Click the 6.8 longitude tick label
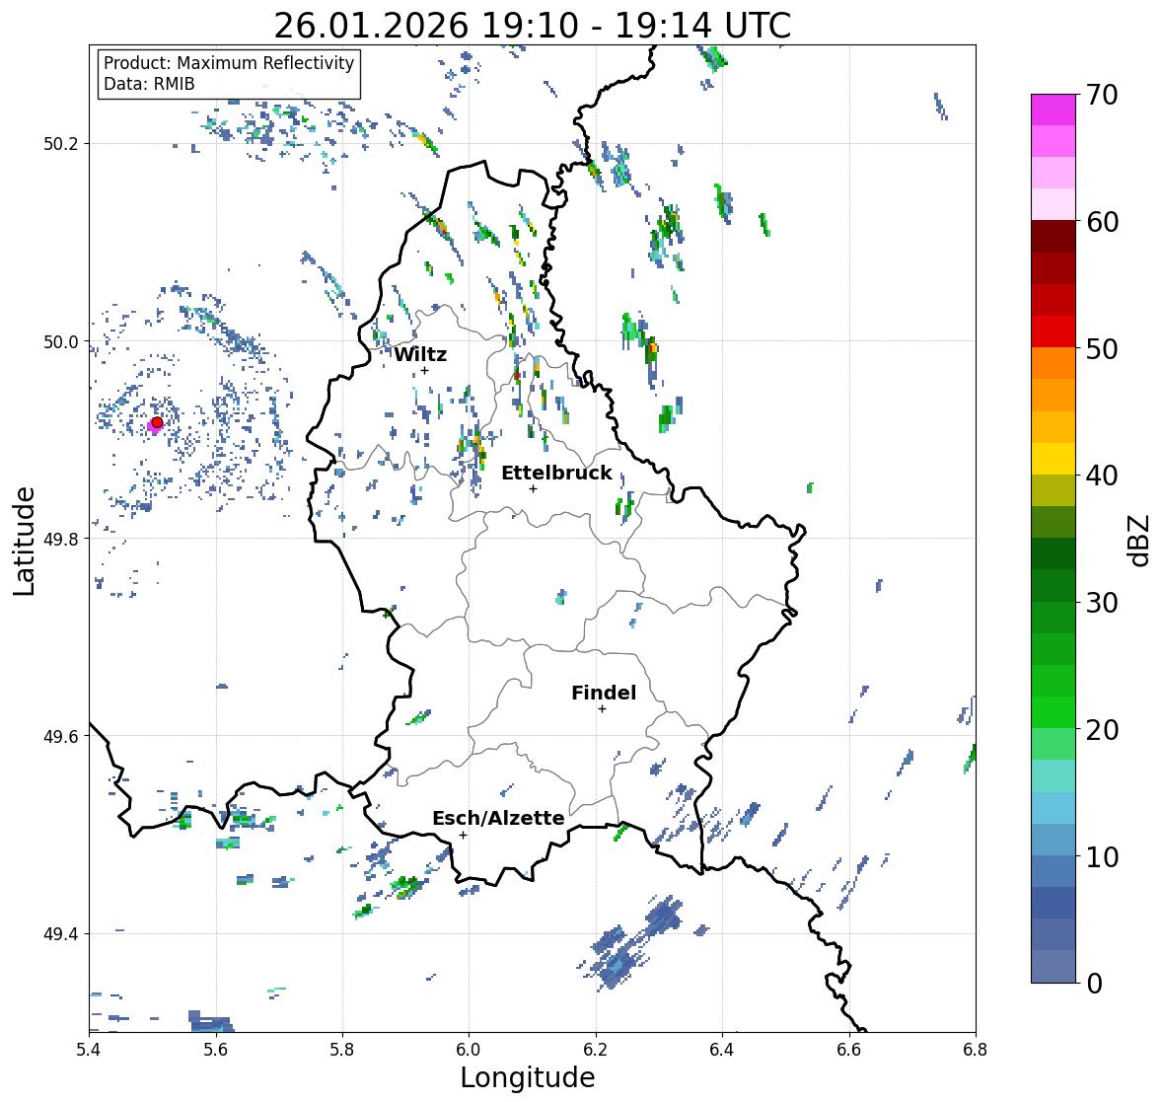 point(976,1050)
